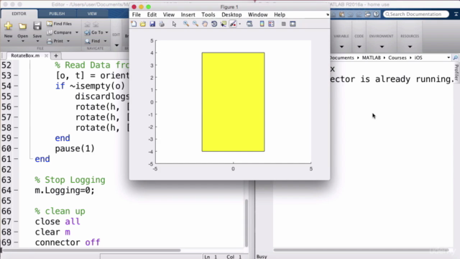Toggle the Pan hand tool in Figure 1
Viewport: 460px width, 259px height.
click(x=205, y=24)
